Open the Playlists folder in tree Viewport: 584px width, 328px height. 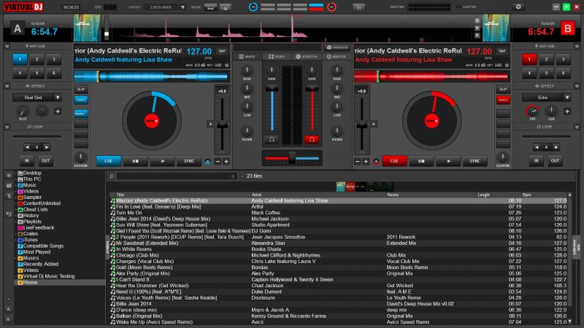pyautogui.click(x=32, y=222)
